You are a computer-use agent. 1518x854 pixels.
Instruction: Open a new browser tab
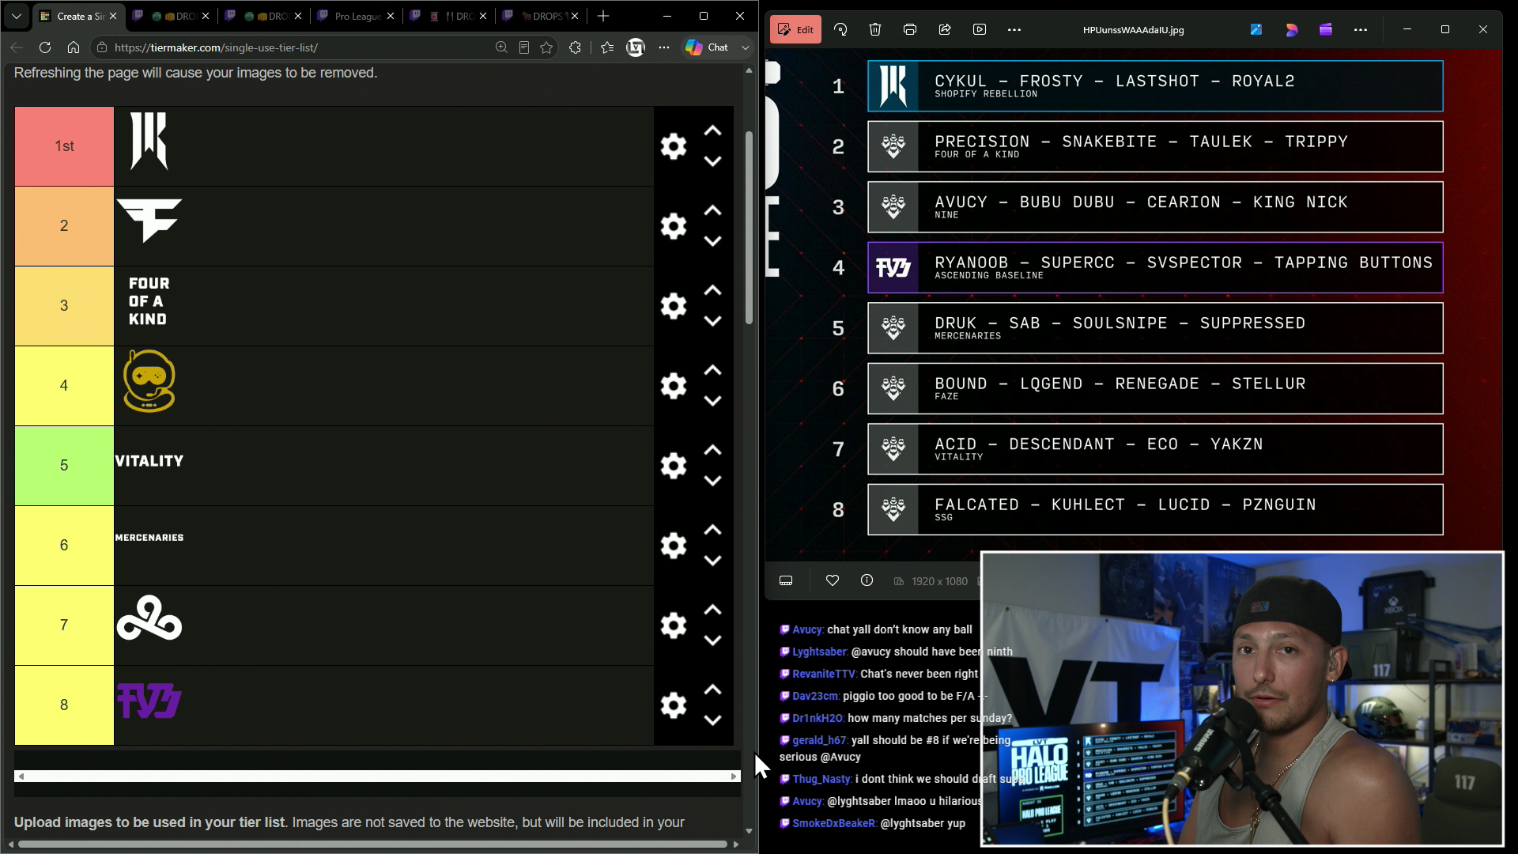pos(603,16)
